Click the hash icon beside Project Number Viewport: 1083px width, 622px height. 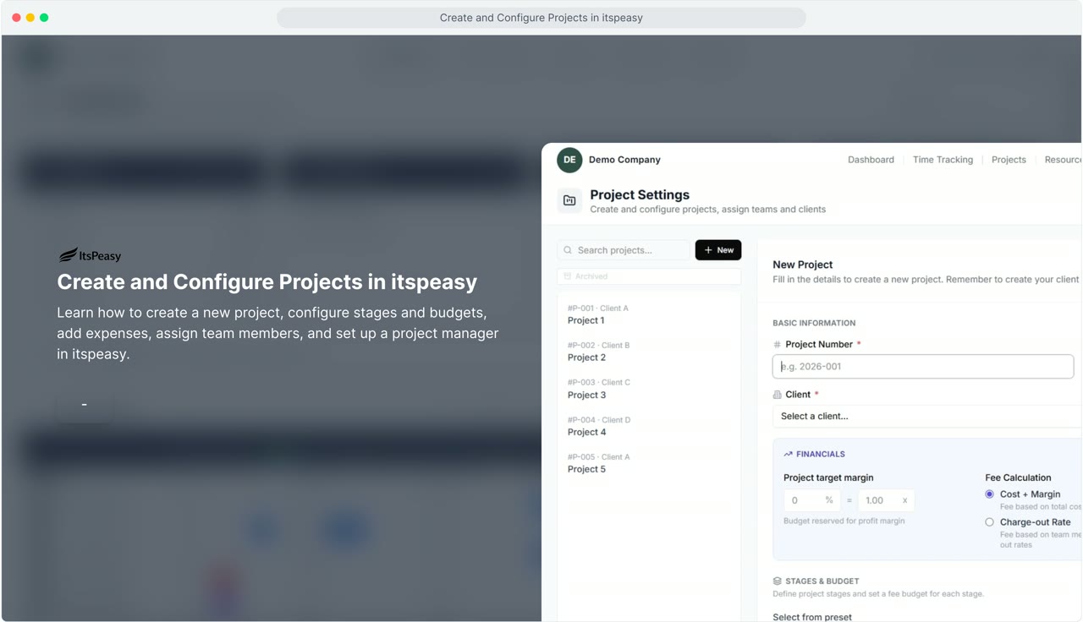click(777, 345)
